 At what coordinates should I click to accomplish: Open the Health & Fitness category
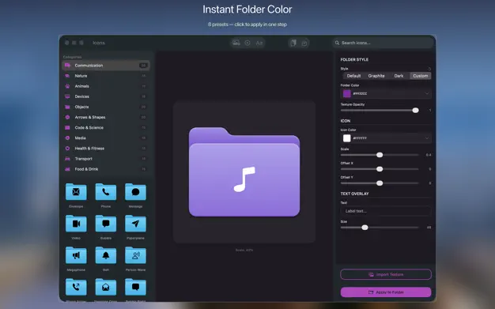tap(105, 149)
